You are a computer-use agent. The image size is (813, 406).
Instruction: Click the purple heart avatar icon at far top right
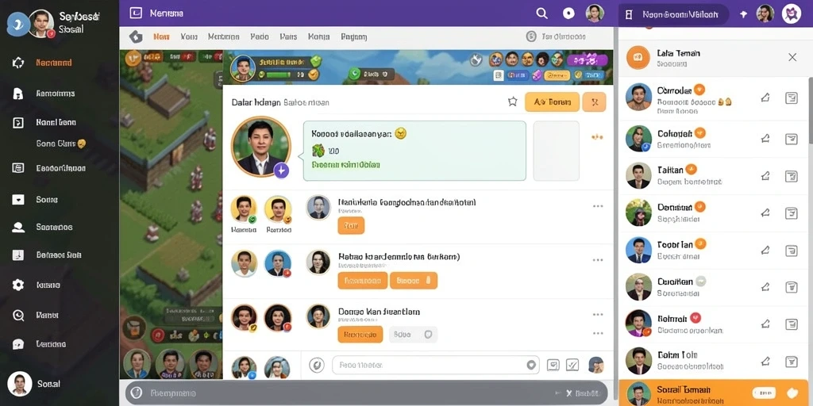pyautogui.click(x=792, y=13)
